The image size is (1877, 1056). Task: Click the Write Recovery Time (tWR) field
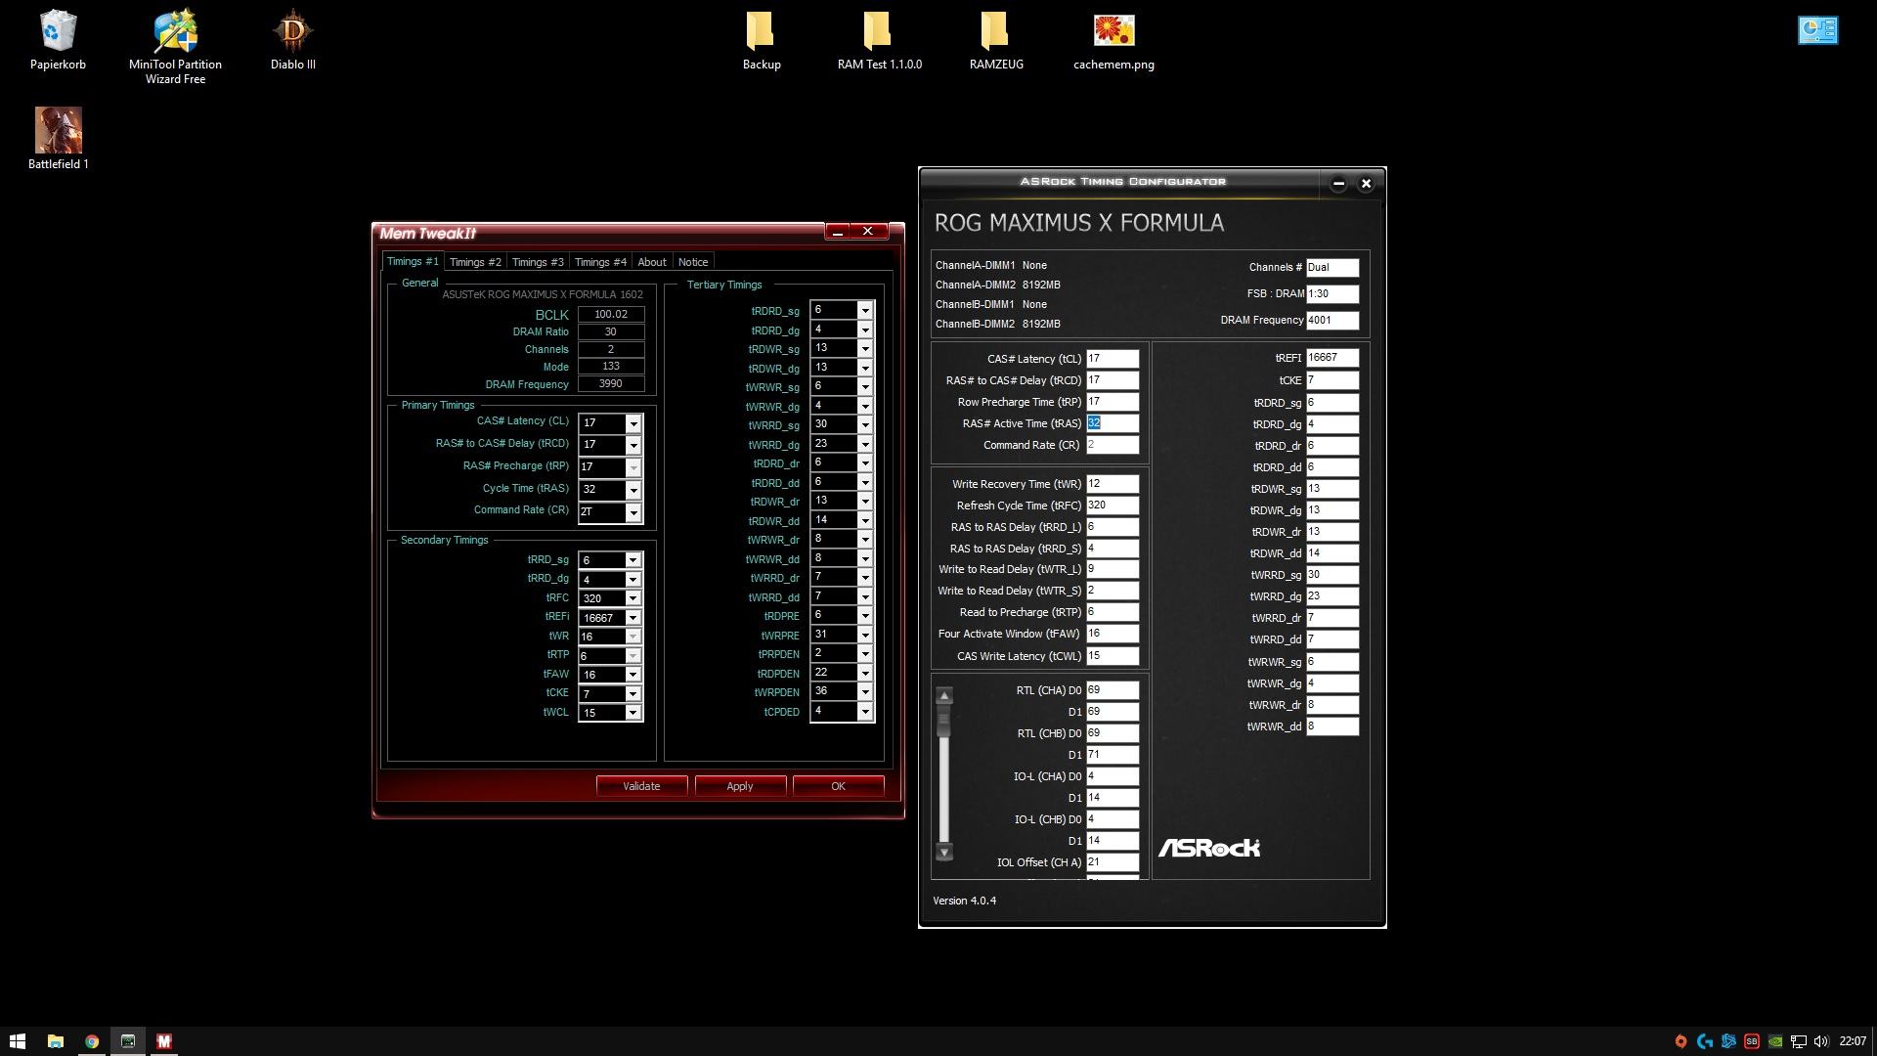[1113, 484]
